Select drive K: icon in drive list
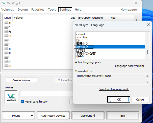The width and height of the screenshot is (153, 123). (x=6, y=53)
